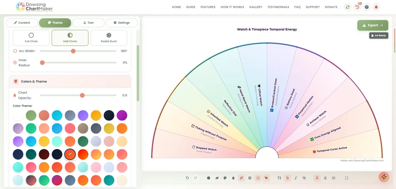Select the Radial Burst layout option
This screenshot has height=189, width=396.
coord(109,38)
